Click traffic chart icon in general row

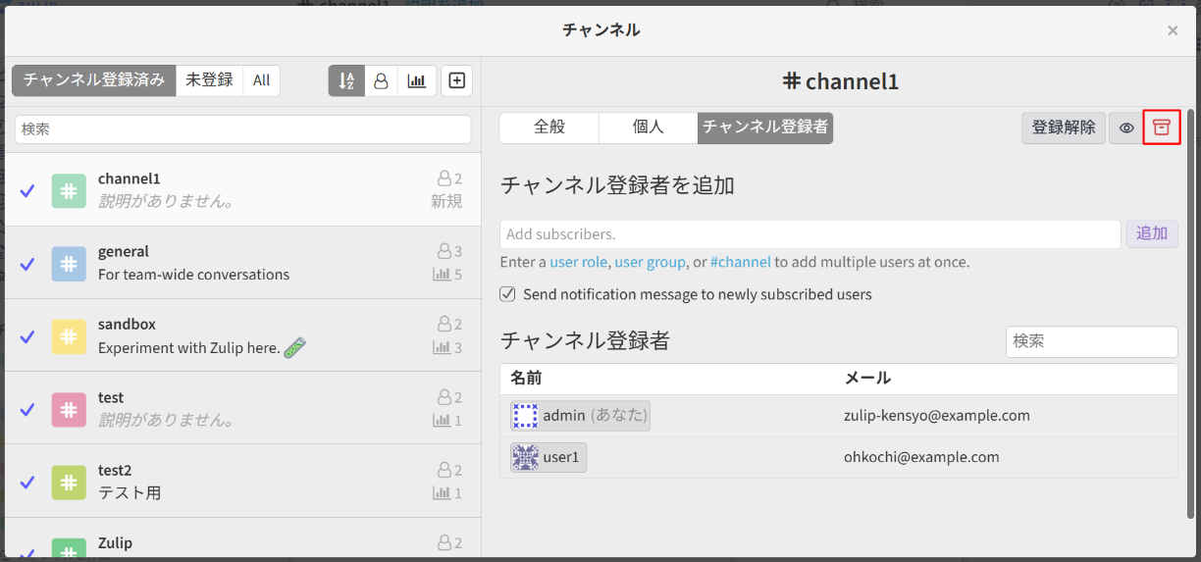[x=442, y=275]
